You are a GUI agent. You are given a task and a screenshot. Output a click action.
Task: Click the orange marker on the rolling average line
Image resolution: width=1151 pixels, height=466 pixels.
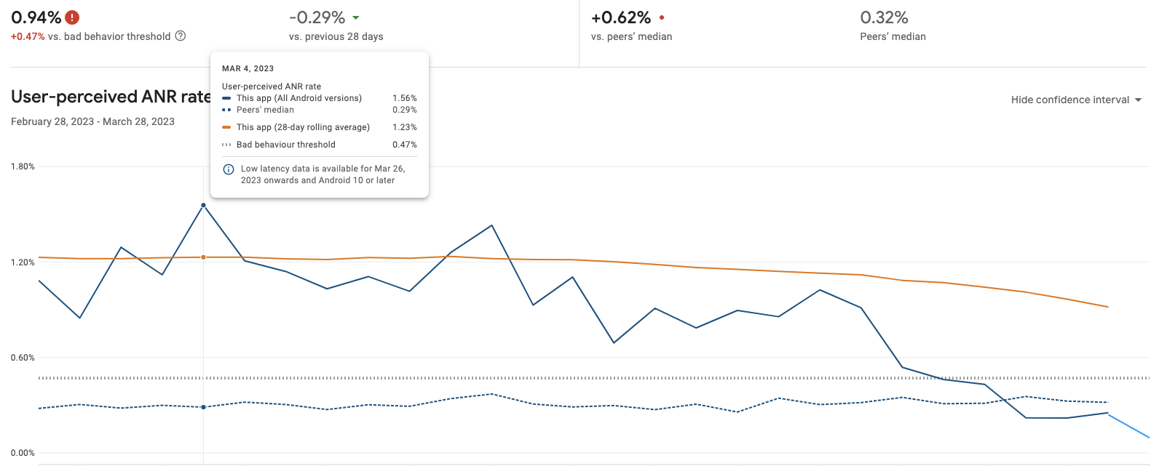pyautogui.click(x=203, y=257)
